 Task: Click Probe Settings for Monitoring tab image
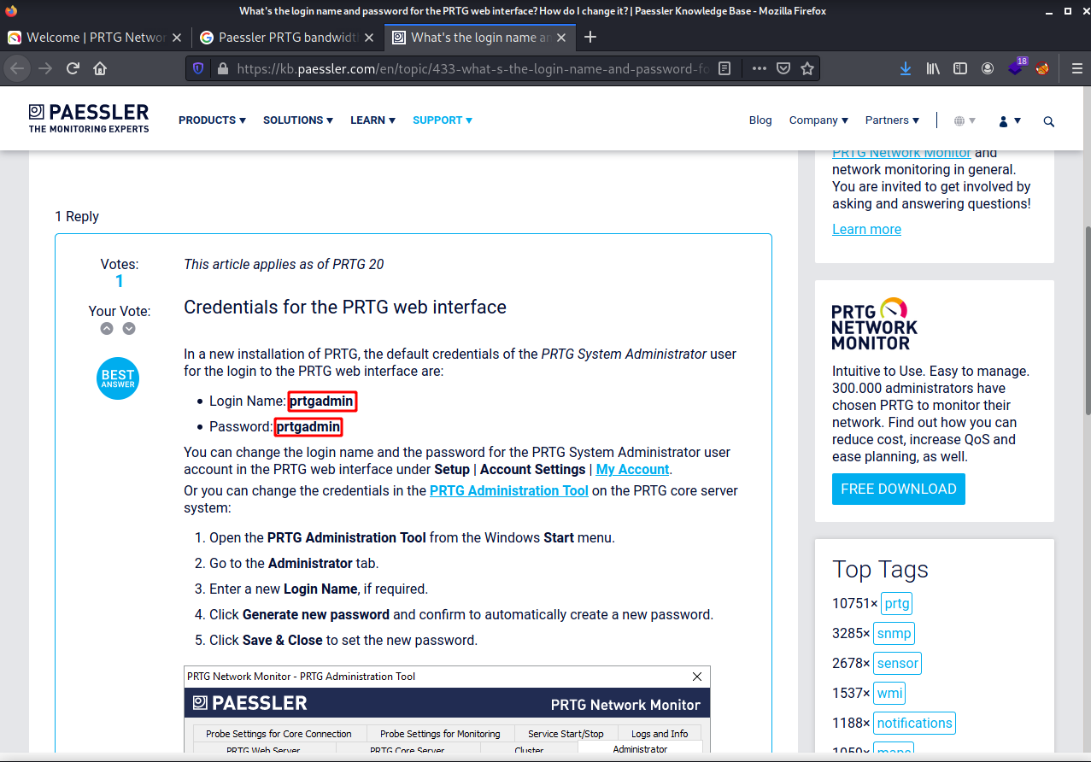tap(440, 734)
